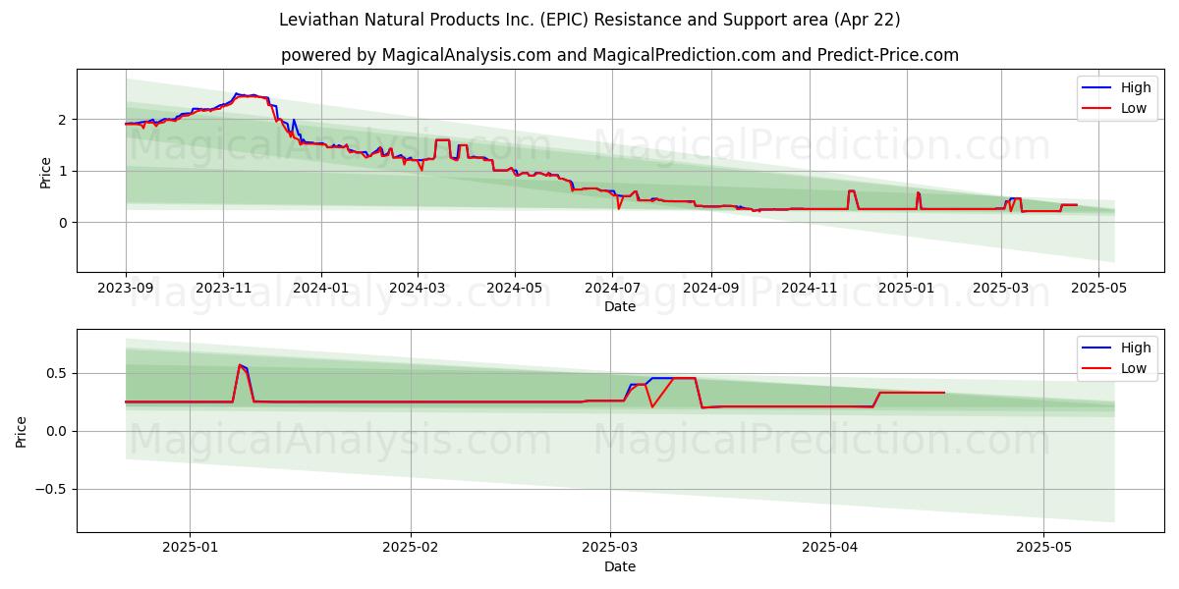Click the '0.5' y-axis label of bottom chart
1179x589 pixels.
click(x=58, y=373)
